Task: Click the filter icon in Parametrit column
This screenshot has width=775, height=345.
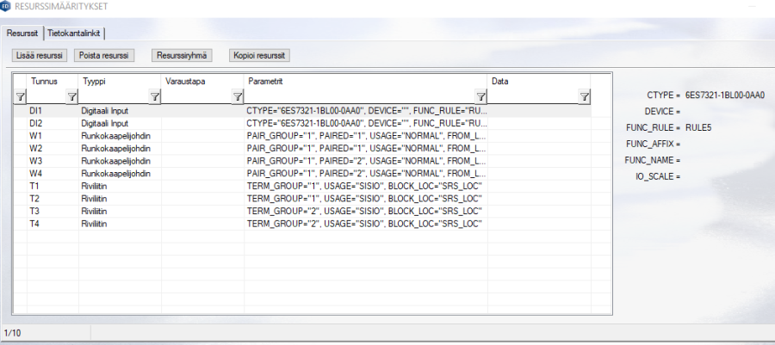Action: pyautogui.click(x=480, y=97)
